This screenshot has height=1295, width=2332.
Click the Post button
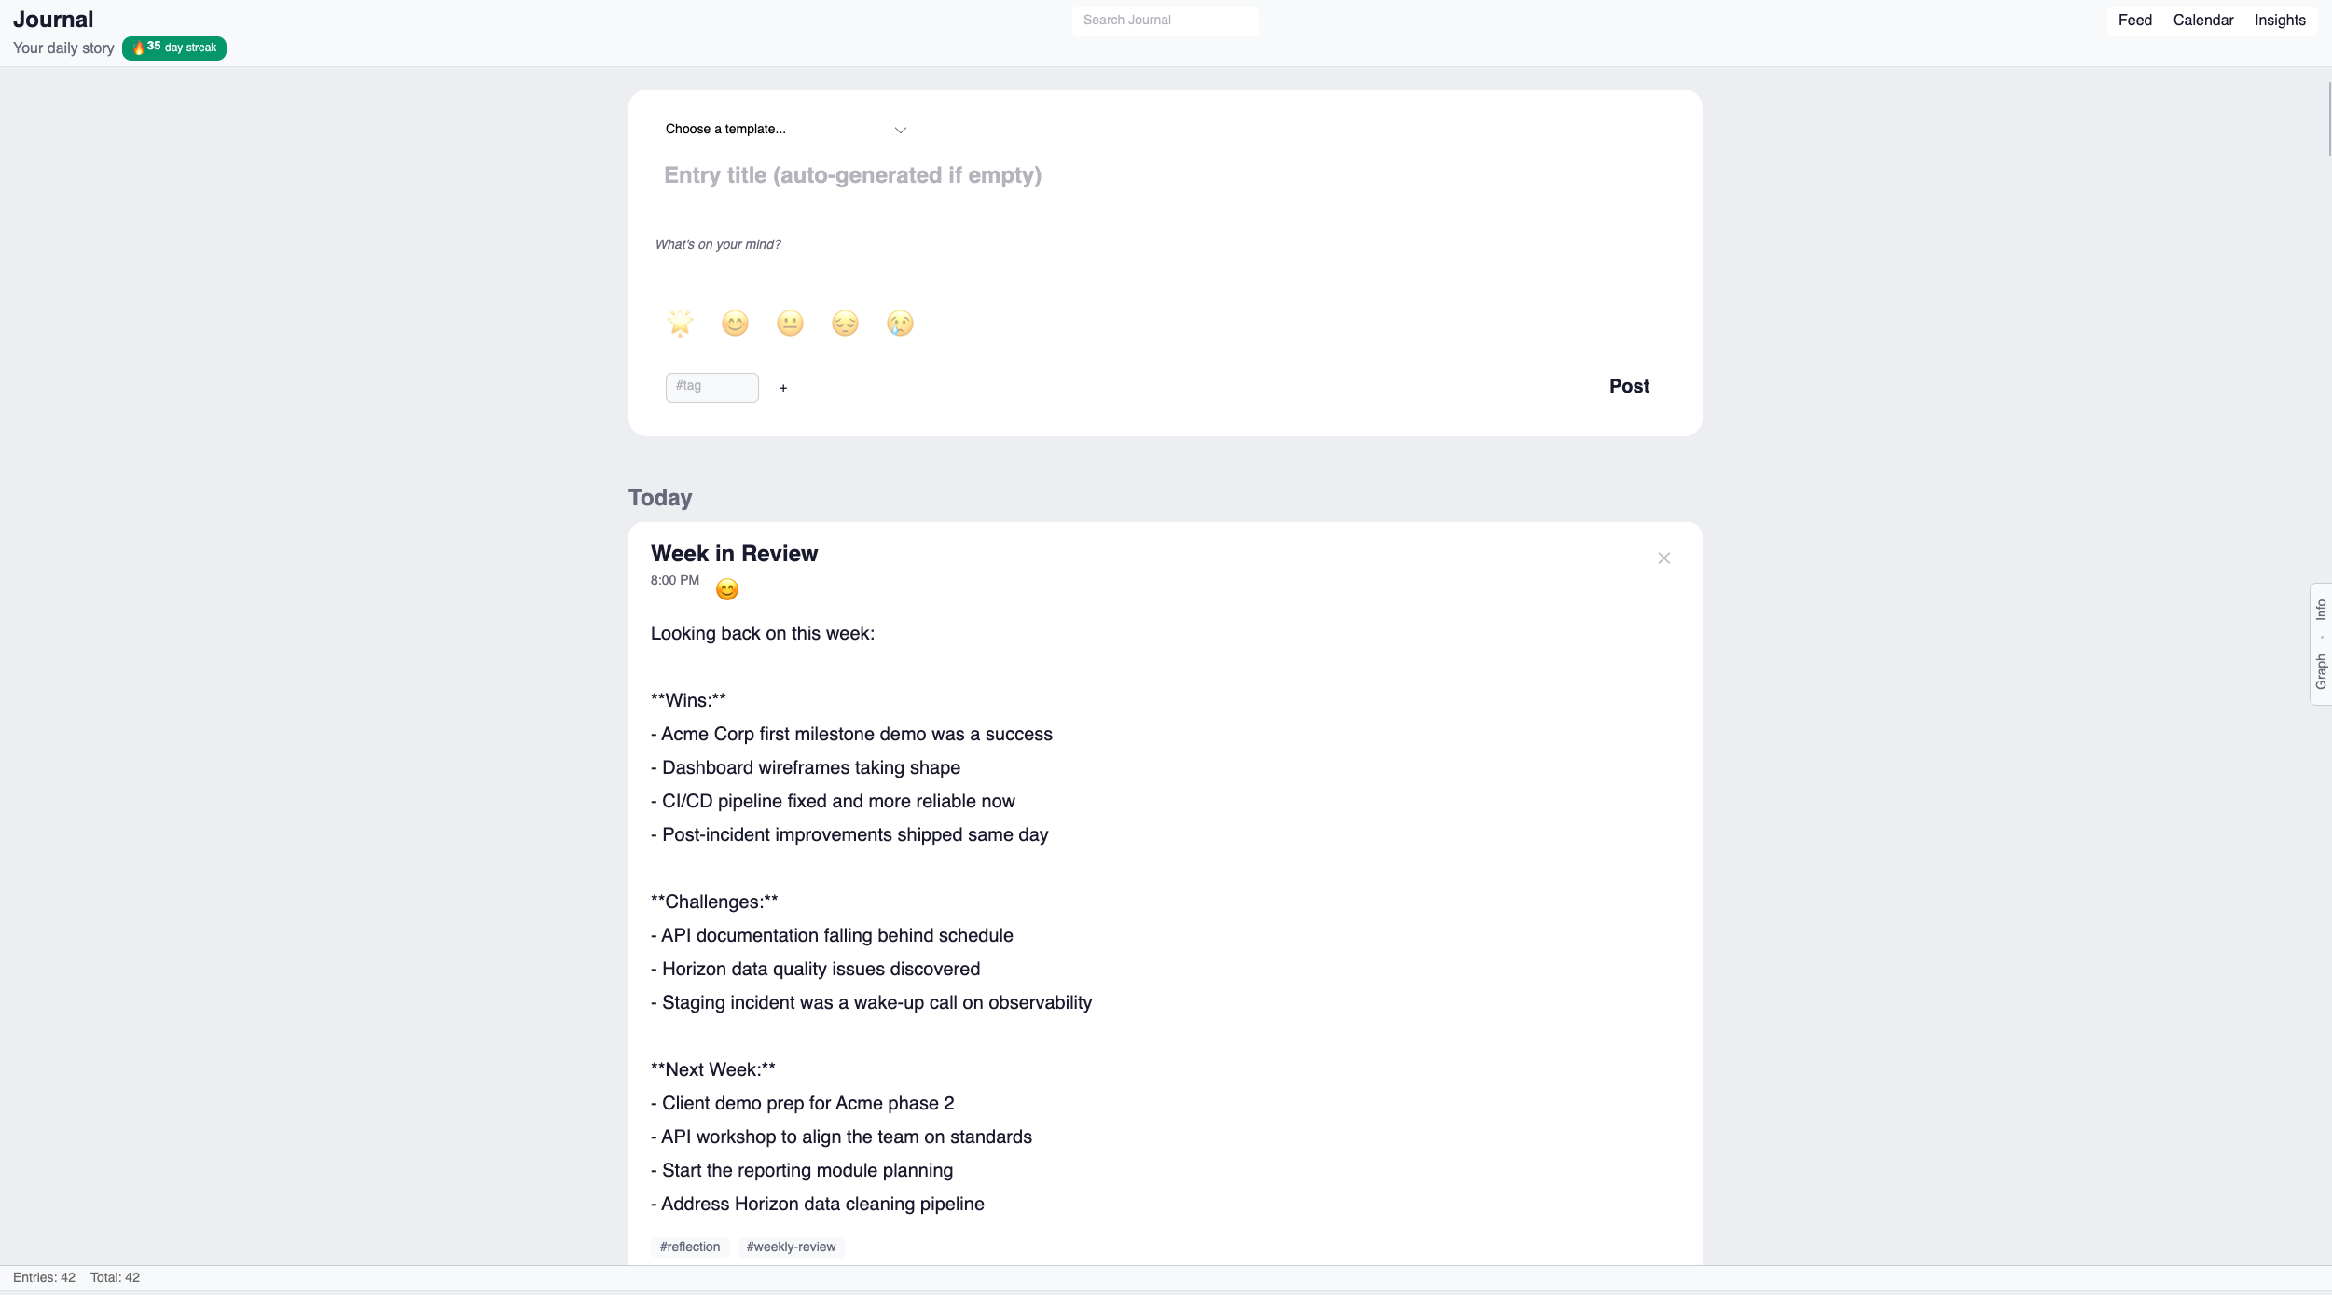pyautogui.click(x=1628, y=385)
